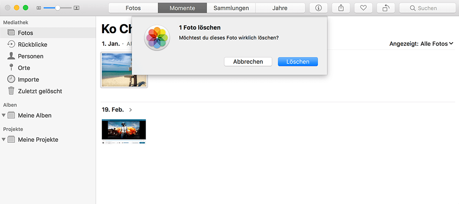Click the Meine Projekte folder icon
The image size is (459, 204).
coord(11,139)
